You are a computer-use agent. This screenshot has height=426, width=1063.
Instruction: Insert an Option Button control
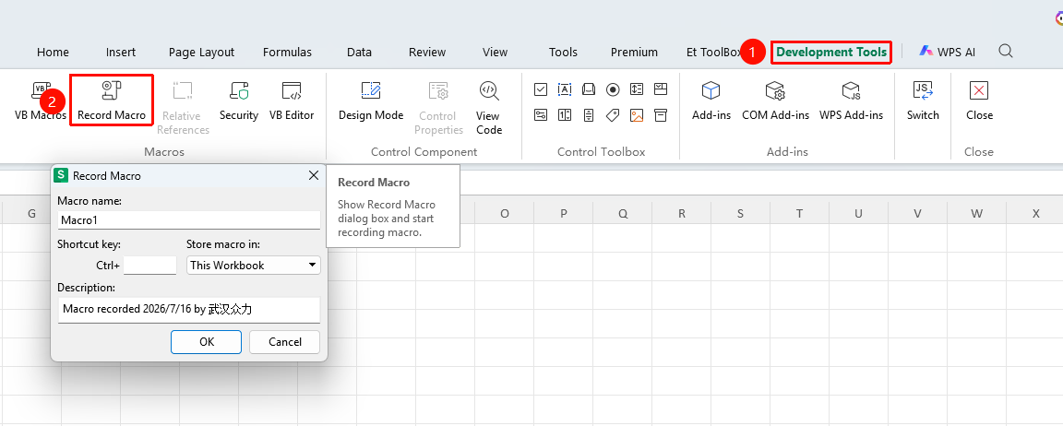(613, 89)
